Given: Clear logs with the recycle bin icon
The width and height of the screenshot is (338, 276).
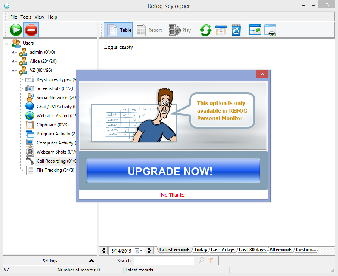Looking at the screenshot, I should coord(236,30).
